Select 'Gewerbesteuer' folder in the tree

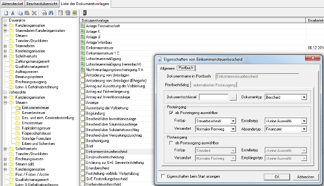(33, 113)
